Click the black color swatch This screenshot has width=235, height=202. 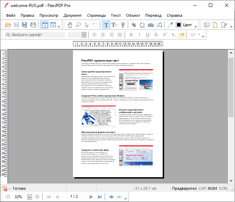(179, 25)
